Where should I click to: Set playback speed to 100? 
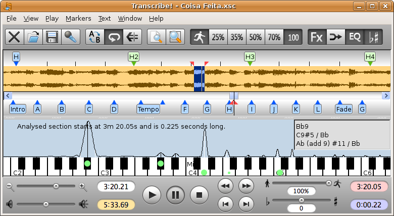pos(293,37)
